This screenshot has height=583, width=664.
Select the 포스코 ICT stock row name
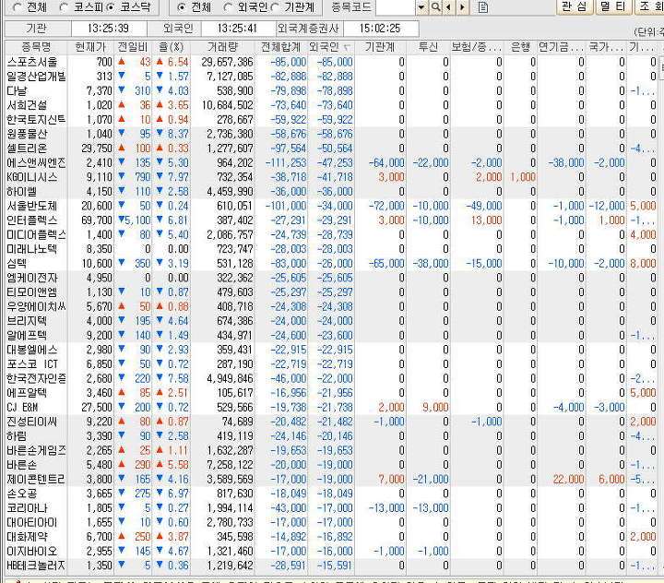32,364
